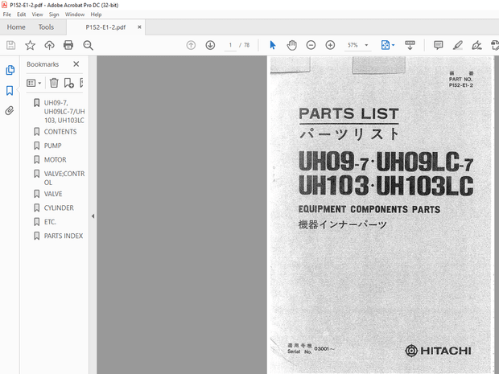Click the page number field
The width and height of the screenshot is (499, 374).
[230, 45]
